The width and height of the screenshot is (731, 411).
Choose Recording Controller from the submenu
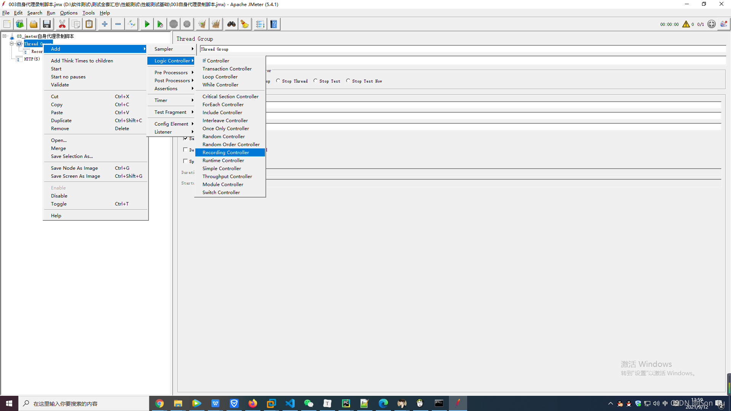click(x=226, y=153)
